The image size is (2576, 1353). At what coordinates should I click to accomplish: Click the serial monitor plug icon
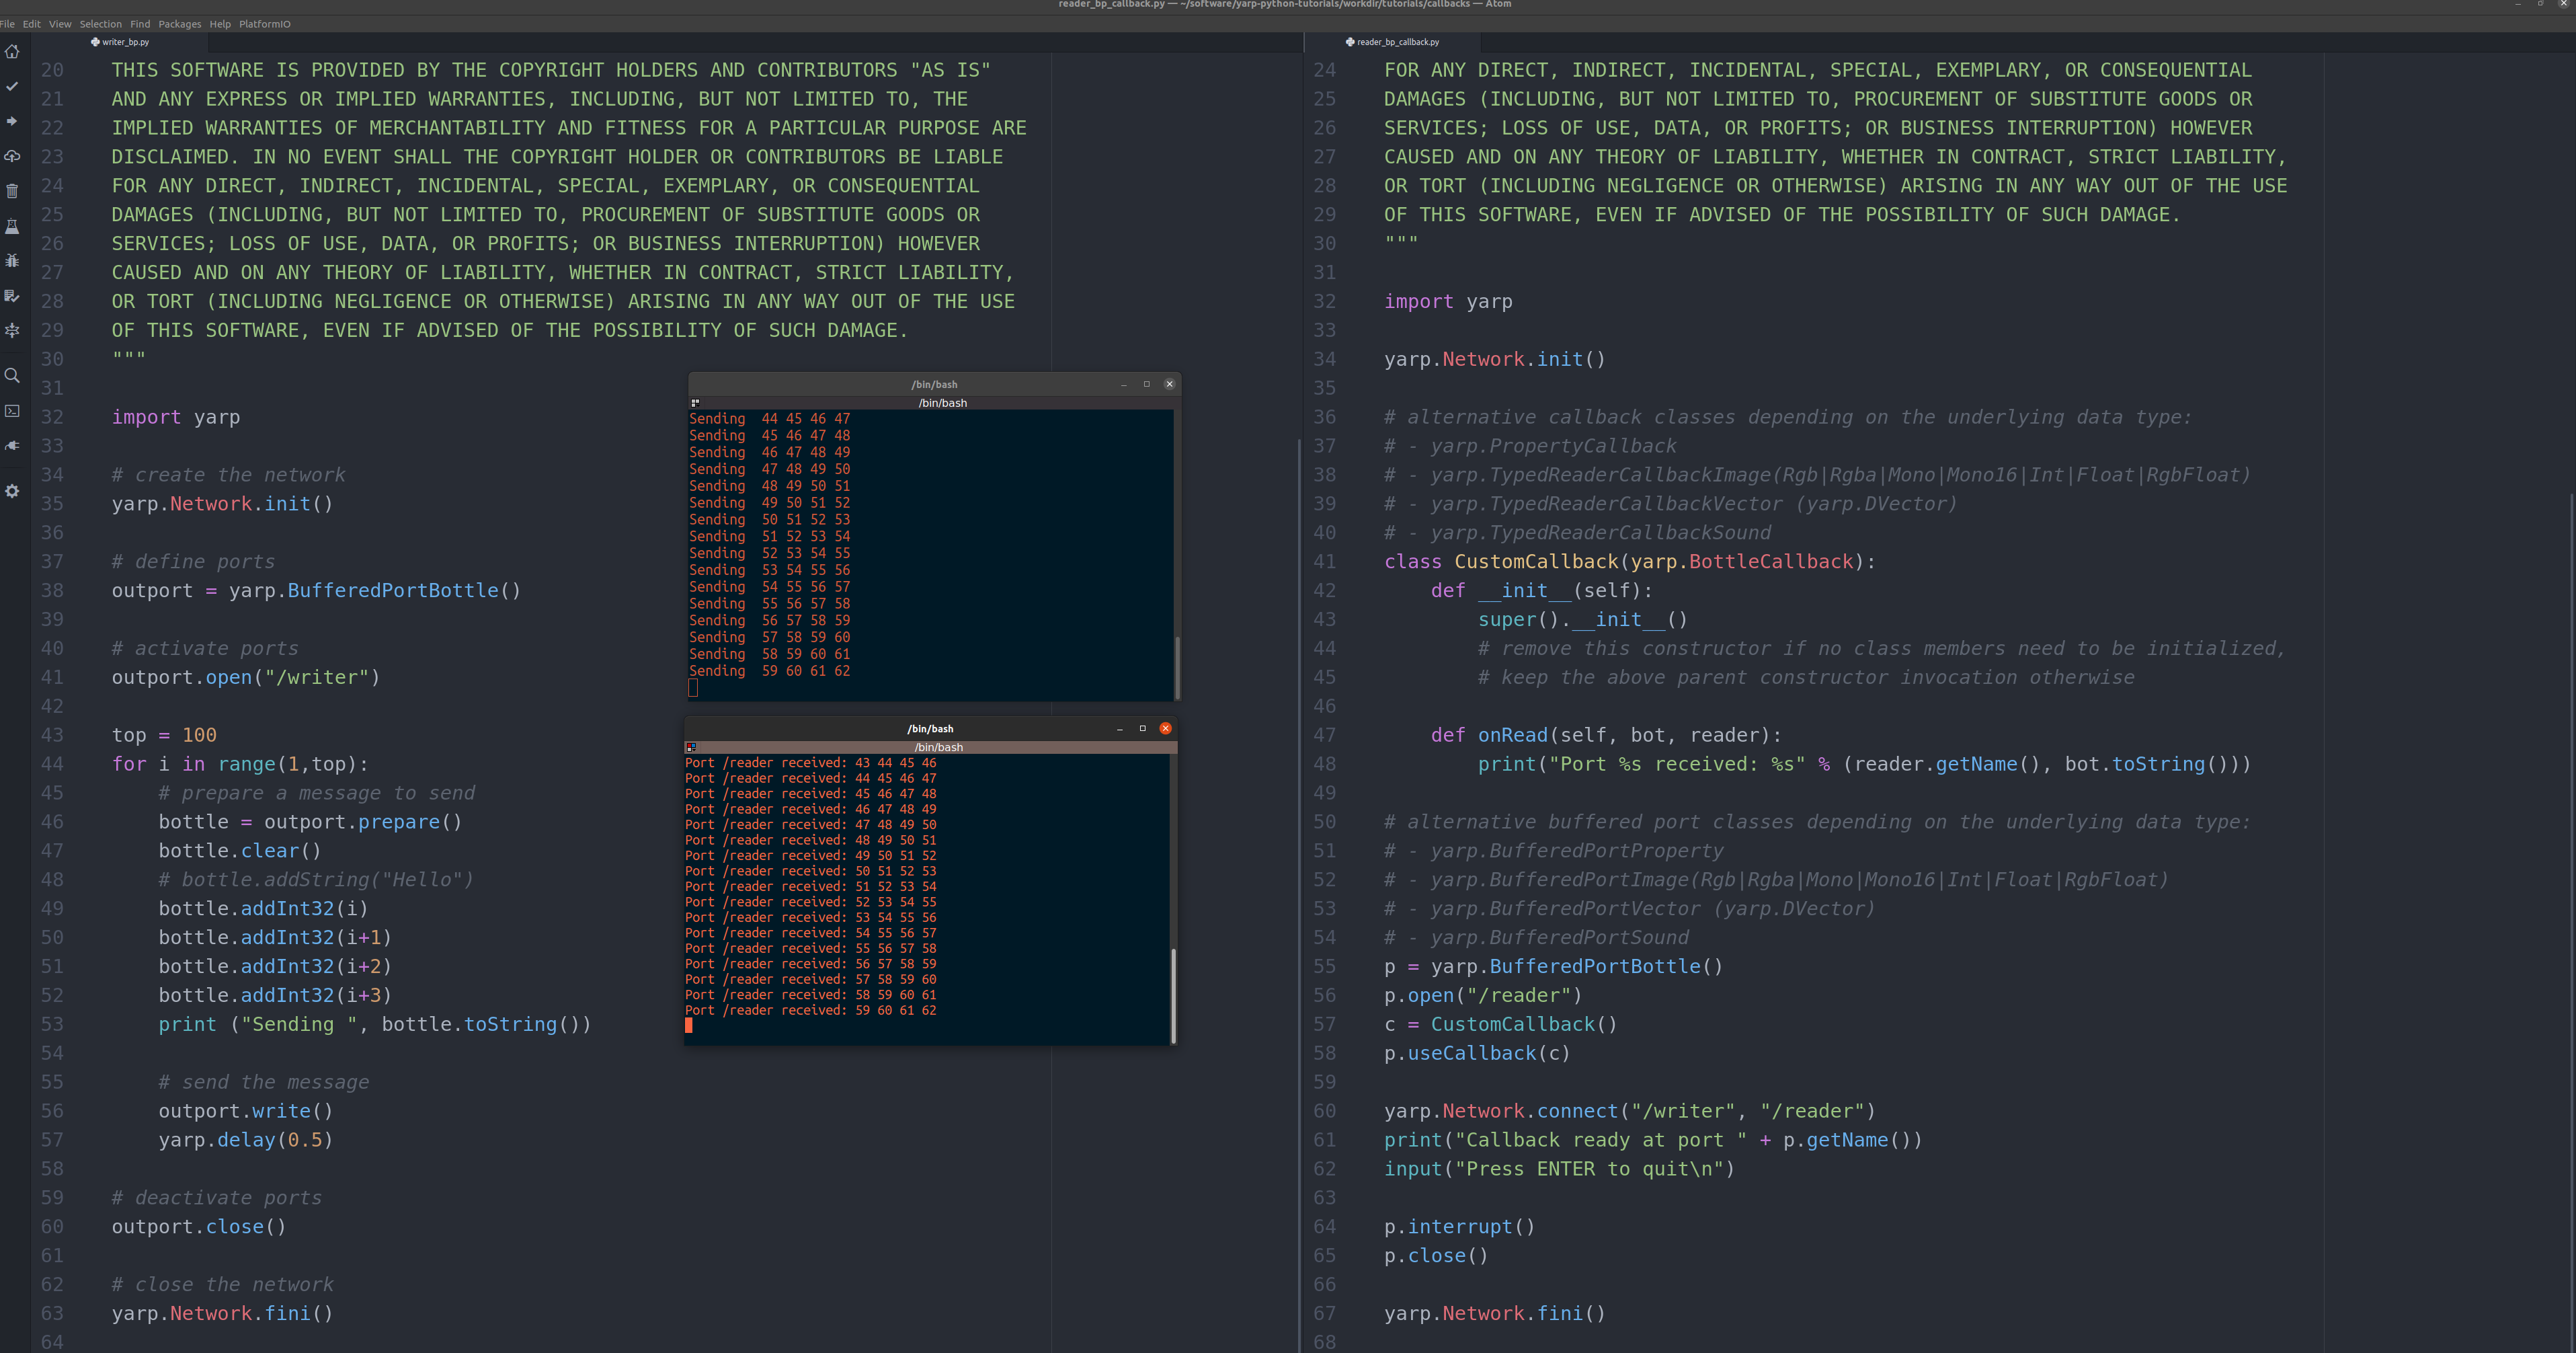coord(12,446)
